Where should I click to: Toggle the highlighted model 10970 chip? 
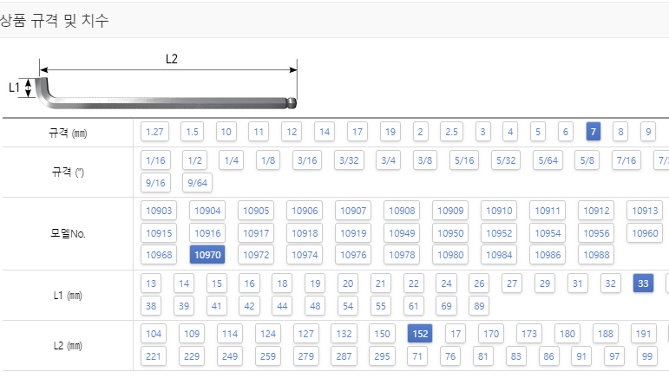coord(207,255)
